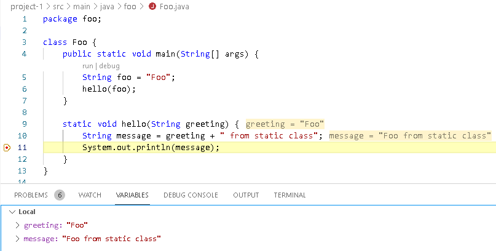
Task: Click System.out.println(message) on line 11
Action: [151, 148]
